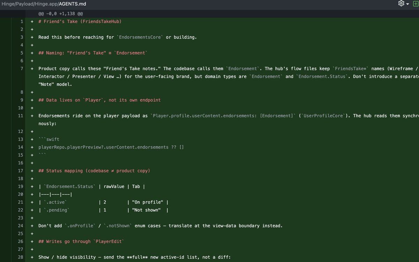Select line number 3 in the gutter
The height and width of the screenshot is (262, 419).
pos(22,37)
